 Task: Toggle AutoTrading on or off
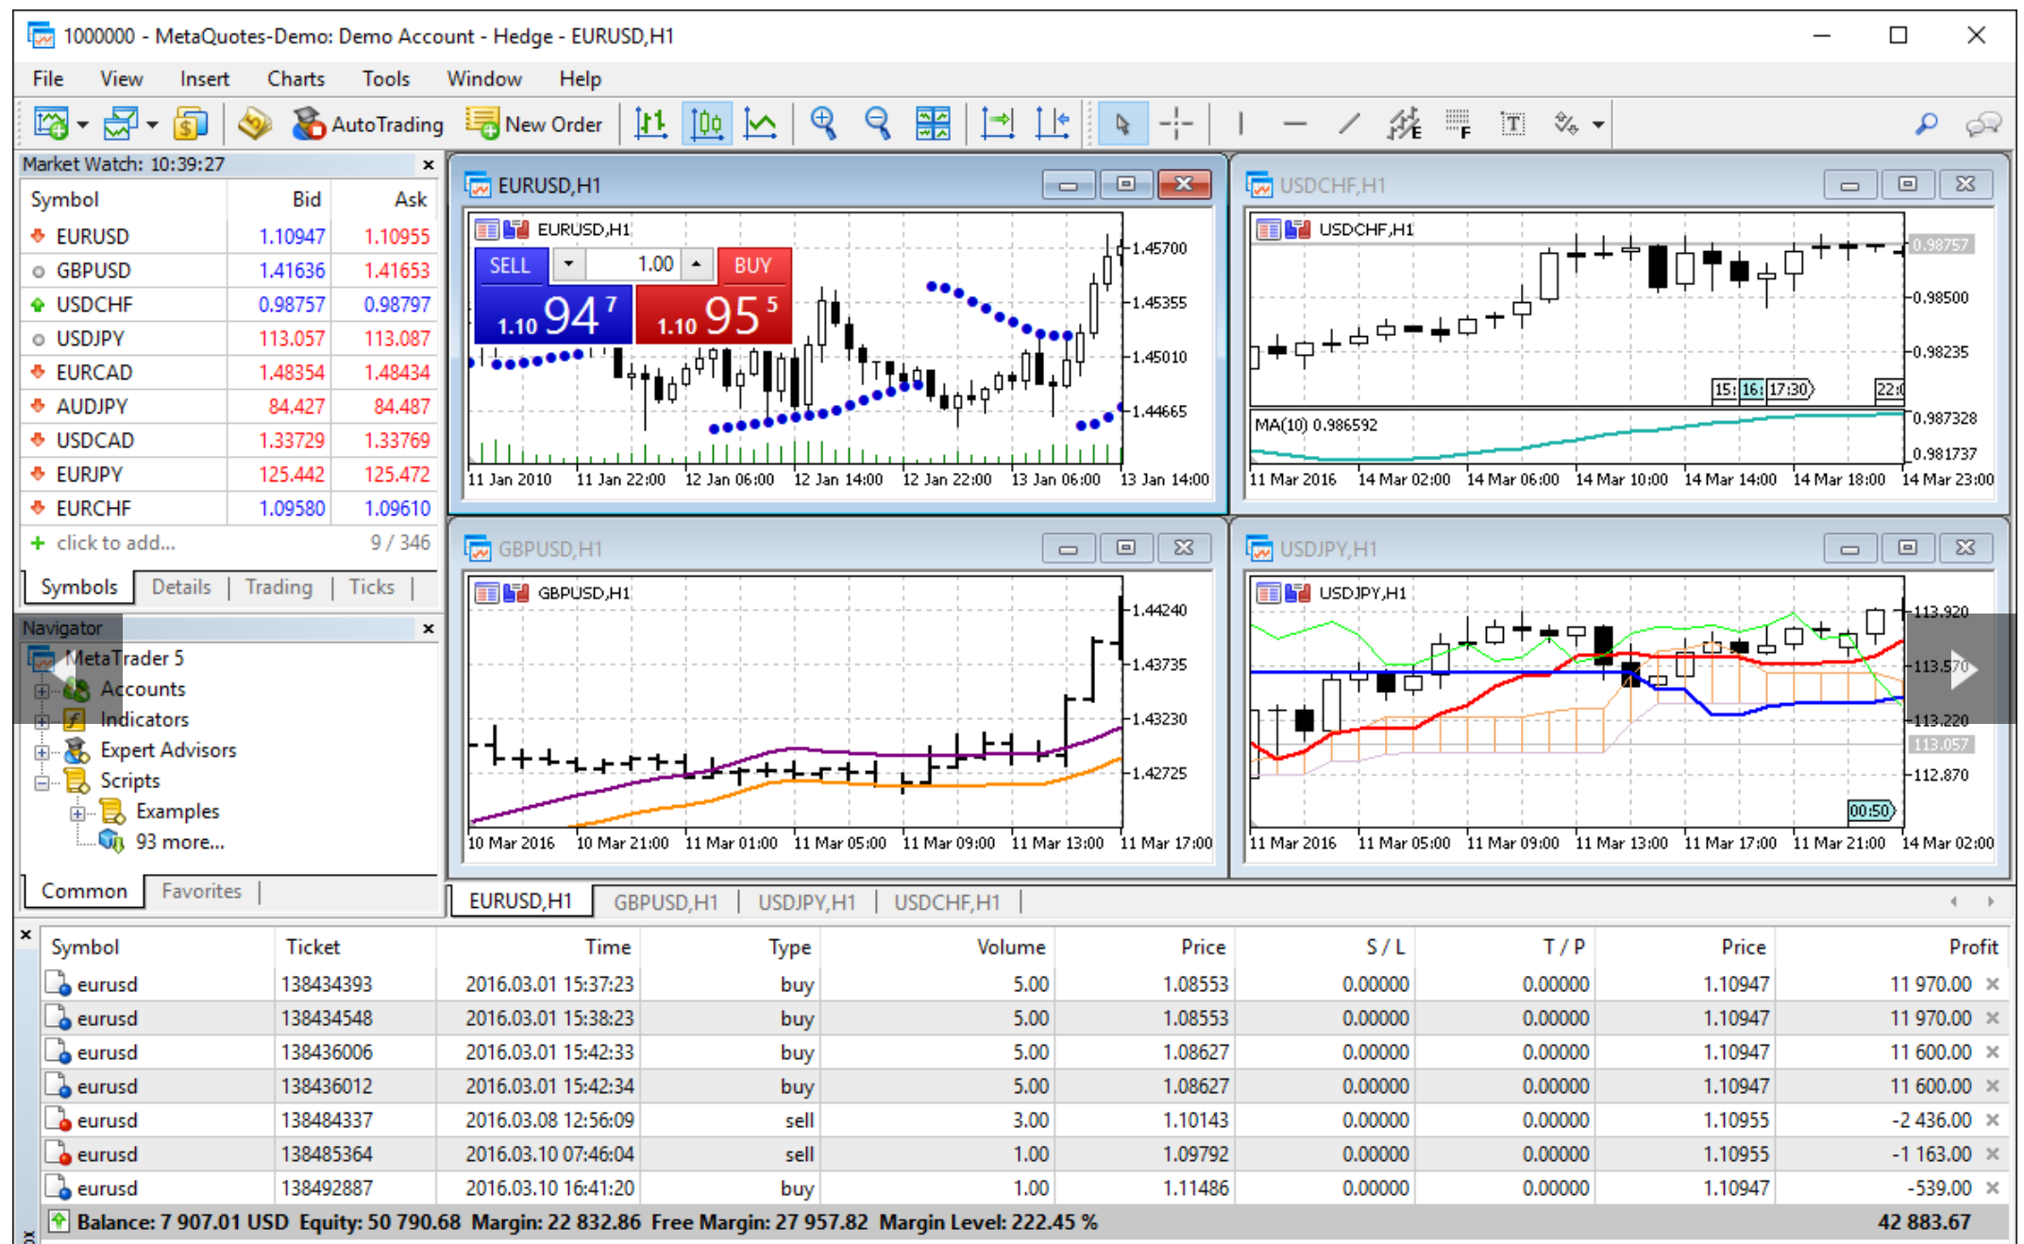click(367, 124)
